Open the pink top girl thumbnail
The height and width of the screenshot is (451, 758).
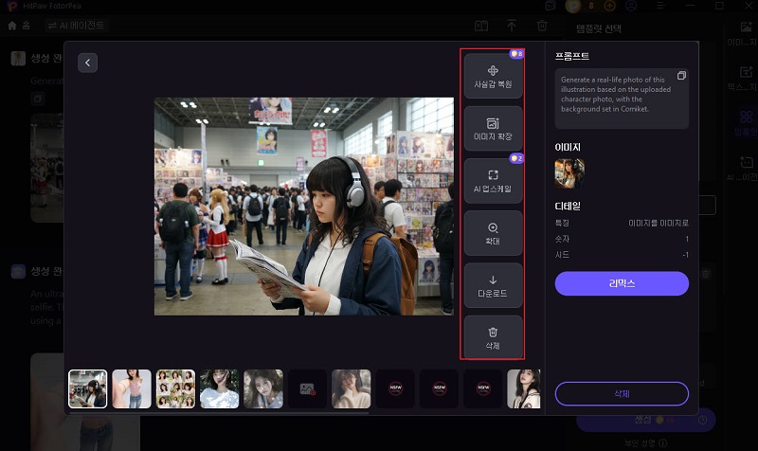(x=132, y=388)
